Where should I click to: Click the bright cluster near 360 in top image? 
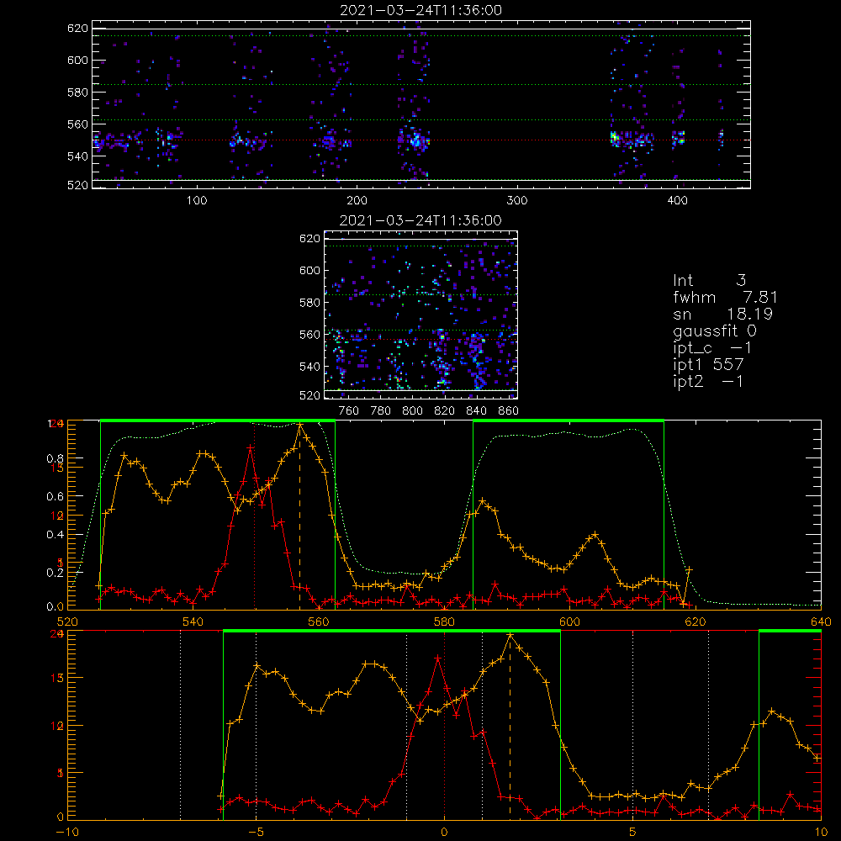[615, 139]
